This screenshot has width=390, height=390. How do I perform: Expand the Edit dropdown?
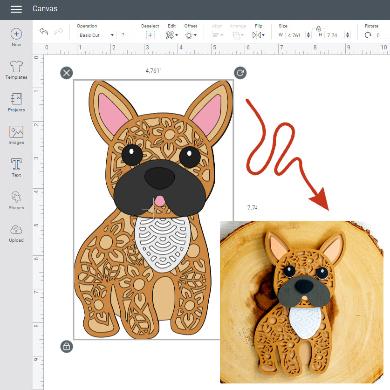point(171,35)
